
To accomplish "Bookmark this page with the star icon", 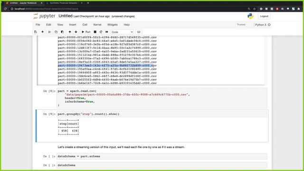I will click(255, 9).
